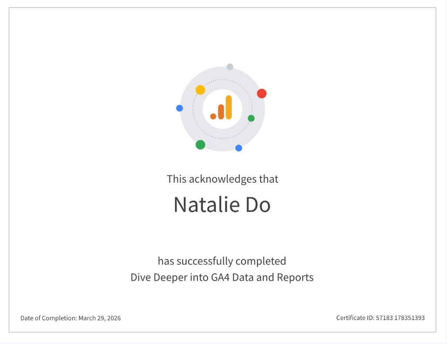Click the 'This acknowledges that' line
Viewport: 447px width, 344px height.
222,179
